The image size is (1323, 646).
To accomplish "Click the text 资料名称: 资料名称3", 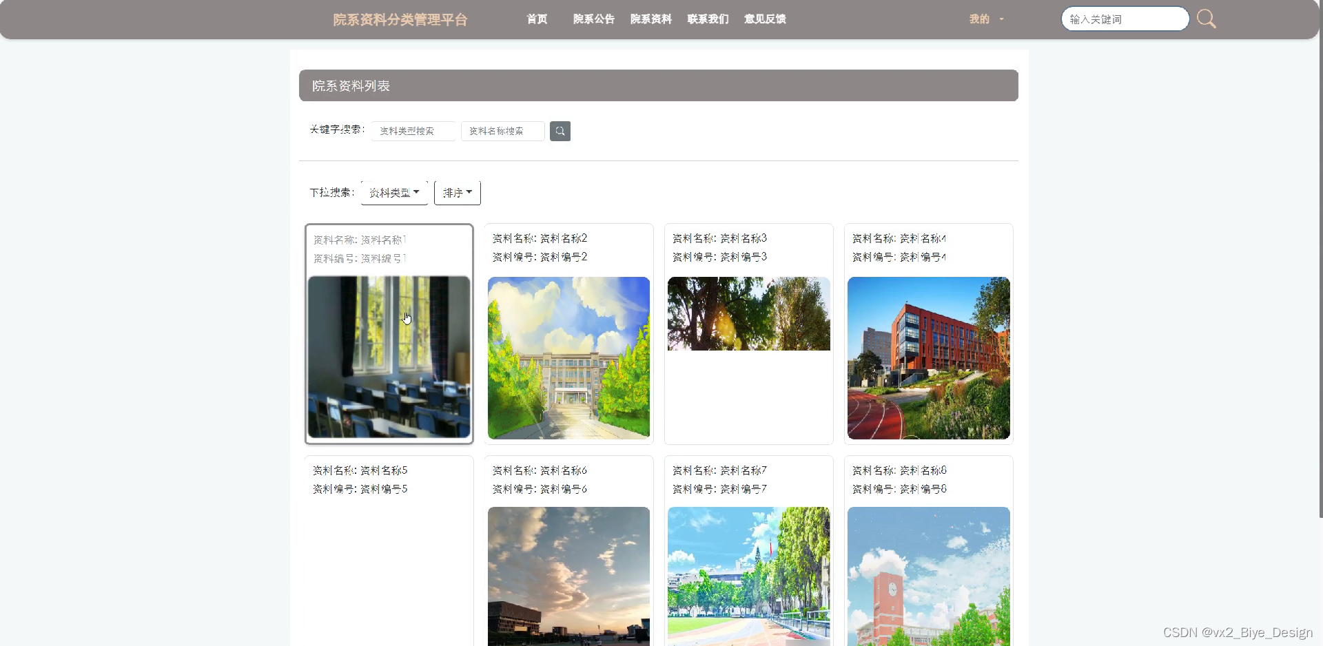I will point(719,238).
